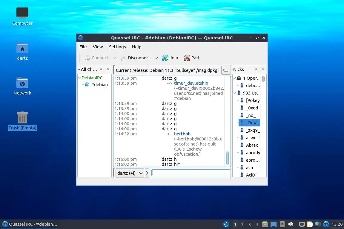Select abrody in nick list

(250, 153)
